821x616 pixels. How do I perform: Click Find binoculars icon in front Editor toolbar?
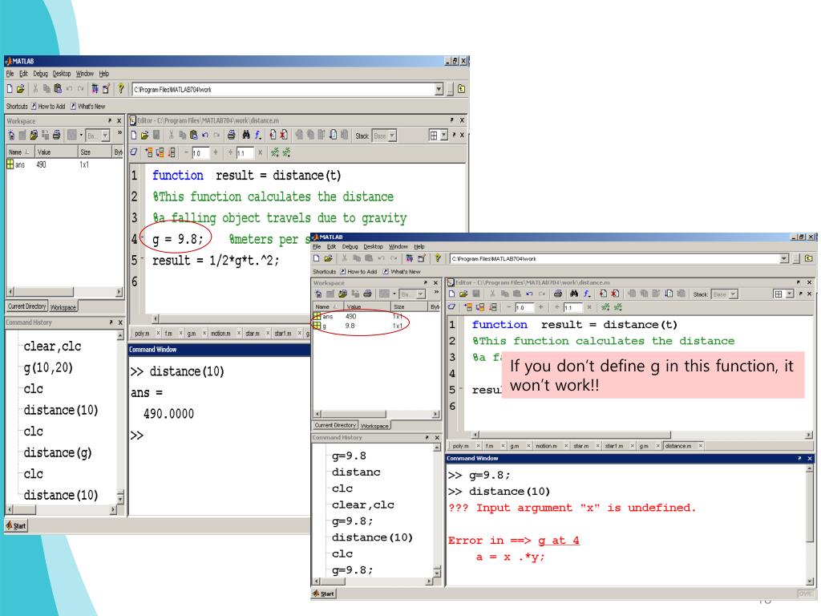point(574,294)
